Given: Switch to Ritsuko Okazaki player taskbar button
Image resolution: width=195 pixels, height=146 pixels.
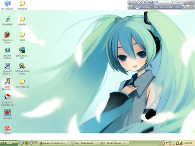Looking at the screenshot, I should pyautogui.click(x=114, y=143).
